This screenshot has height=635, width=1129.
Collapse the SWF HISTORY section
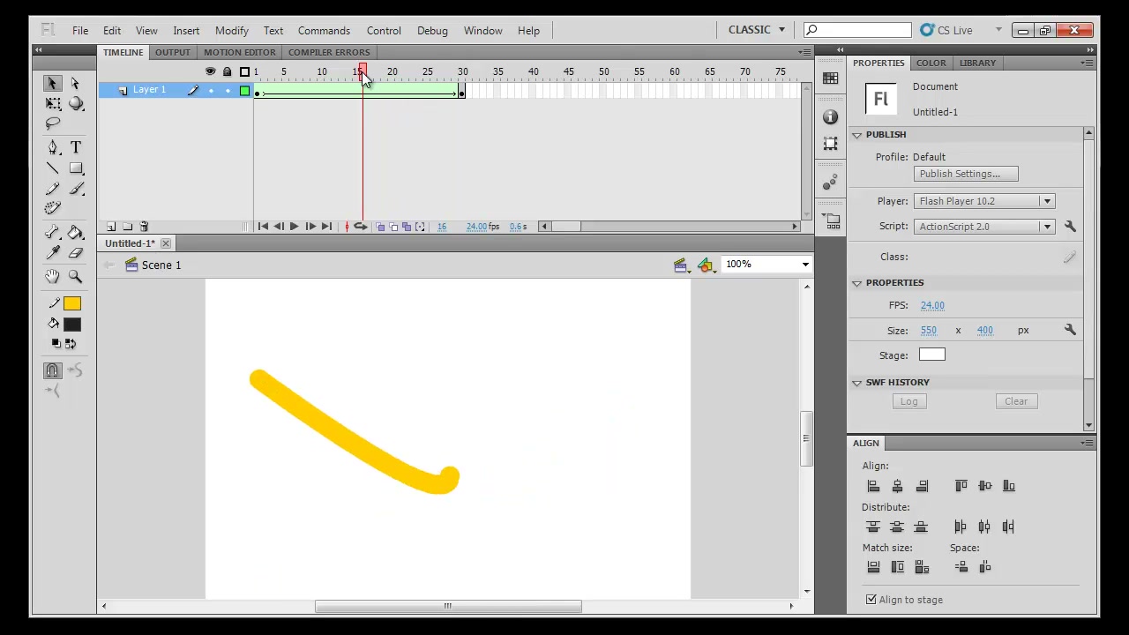pos(857,383)
